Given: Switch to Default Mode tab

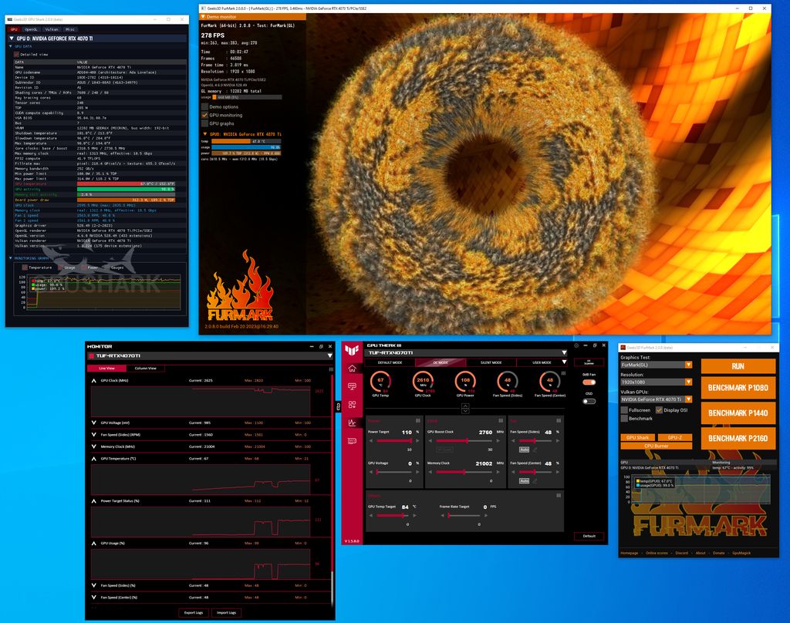Looking at the screenshot, I should pos(390,362).
